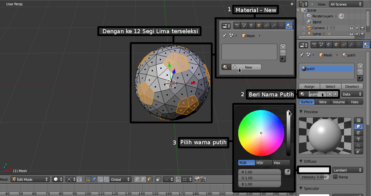Toggle the pin icon beside the Mesh breadcrumb in right panel

coord(302,55)
